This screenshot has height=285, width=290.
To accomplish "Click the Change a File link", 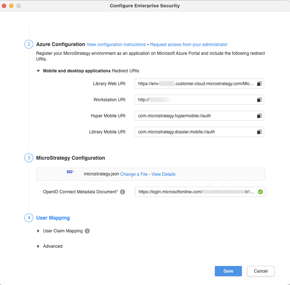I will tap(134, 174).
